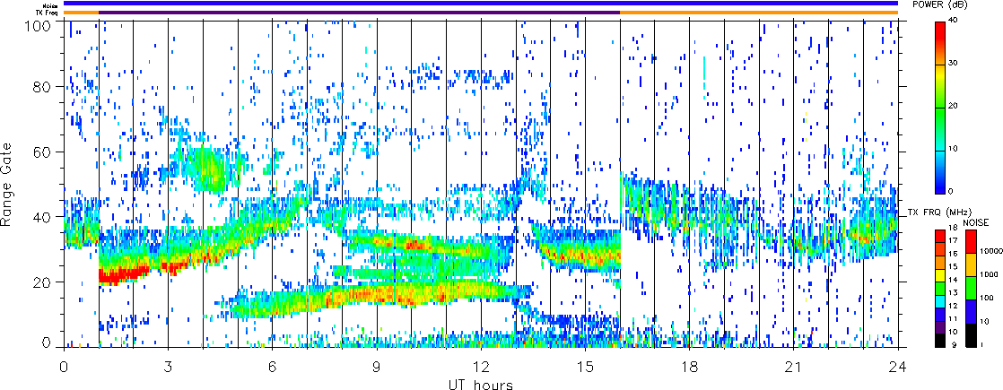Click the '20' label on the power colorbar

(x=954, y=108)
